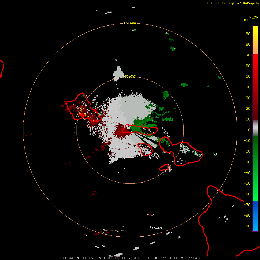This screenshot has height=260, width=260.
Task: Click the 50 NMI range ring label
Action: 130,77
